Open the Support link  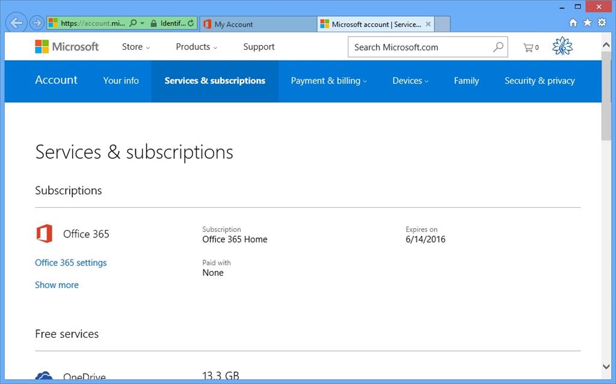[x=259, y=47]
